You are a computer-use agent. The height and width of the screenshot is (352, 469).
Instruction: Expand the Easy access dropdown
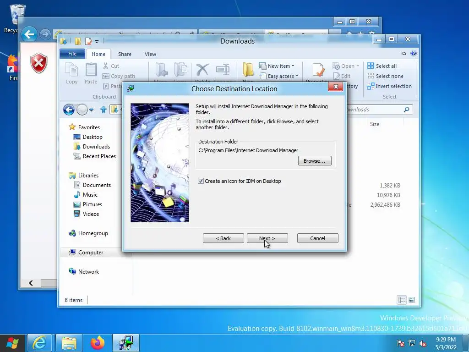coord(279,76)
